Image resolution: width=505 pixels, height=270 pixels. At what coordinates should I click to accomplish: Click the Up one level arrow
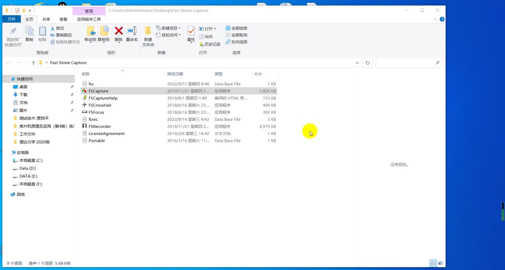(x=33, y=63)
